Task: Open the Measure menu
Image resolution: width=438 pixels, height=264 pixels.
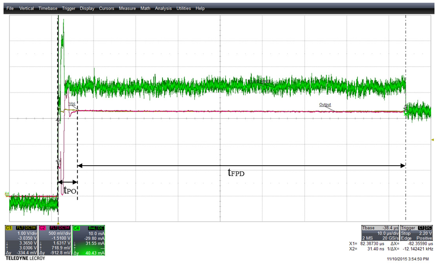Action: coord(127,8)
